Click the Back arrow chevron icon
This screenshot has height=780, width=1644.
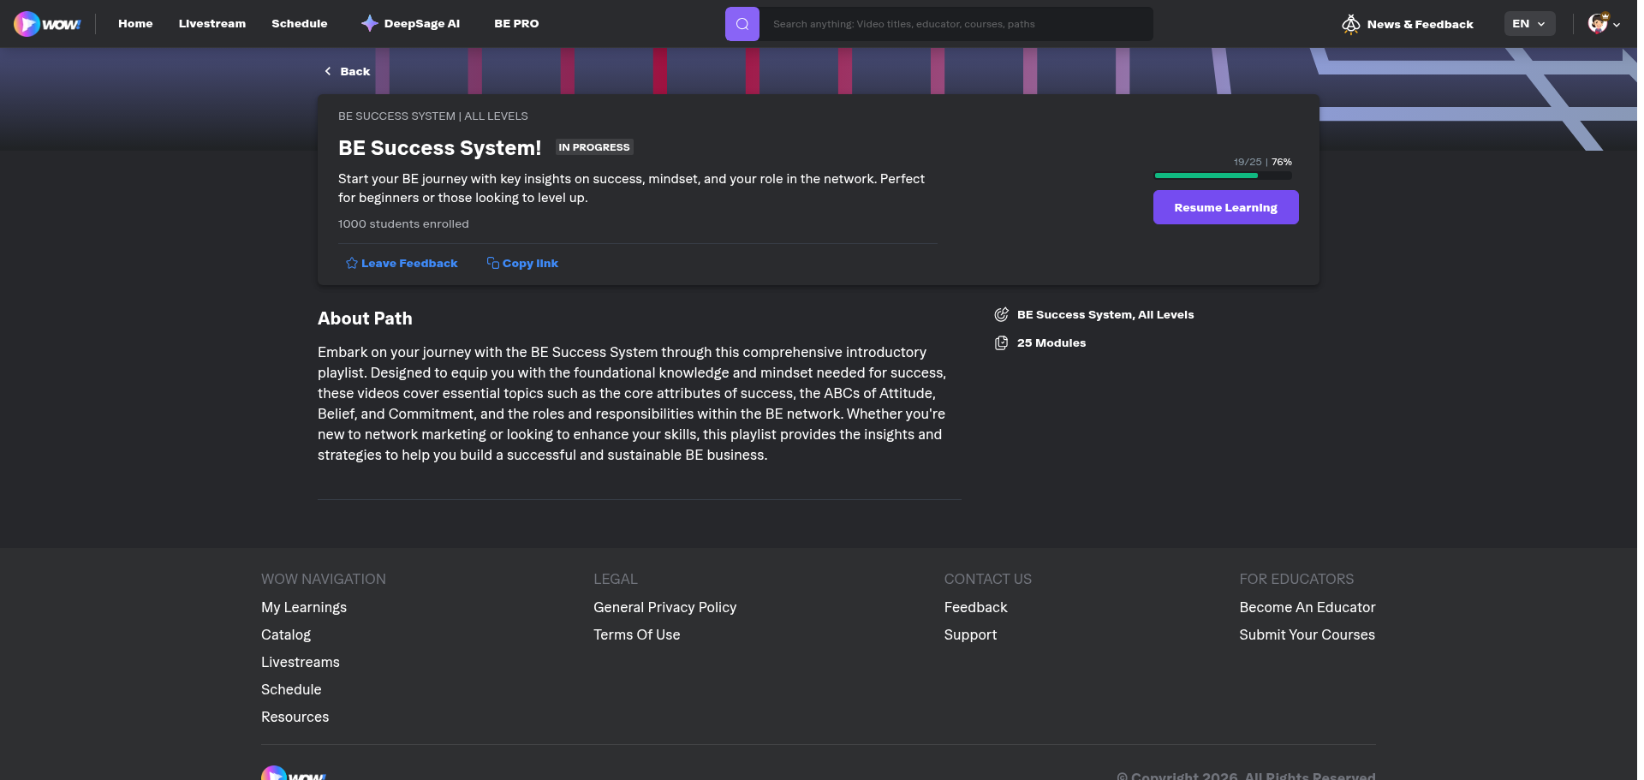[x=328, y=71]
